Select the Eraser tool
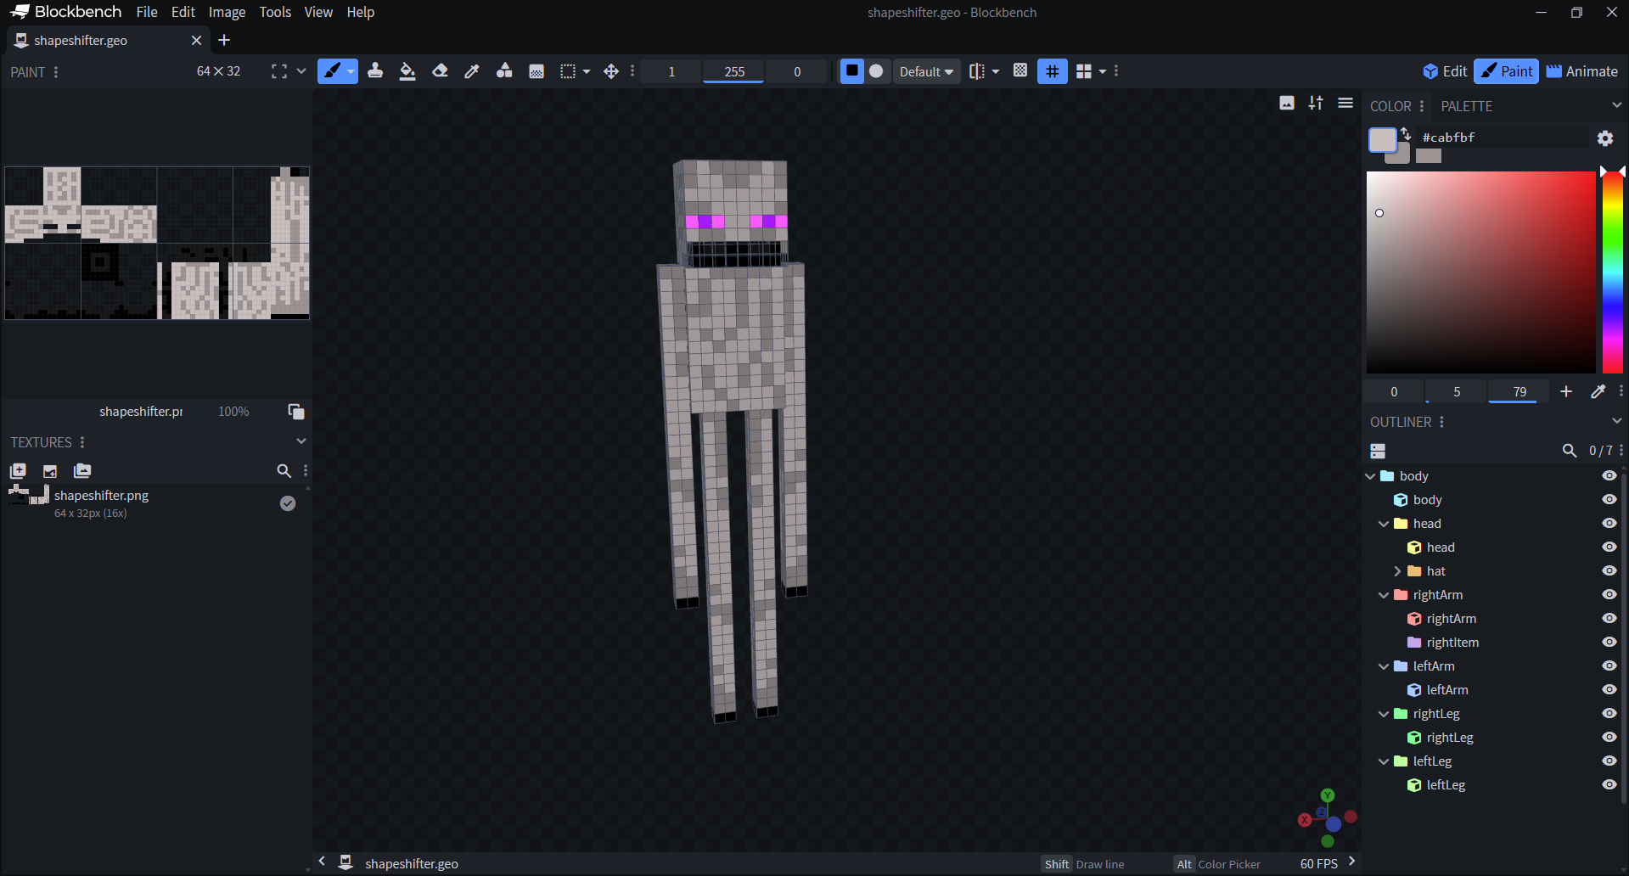The image size is (1629, 876). tap(440, 71)
